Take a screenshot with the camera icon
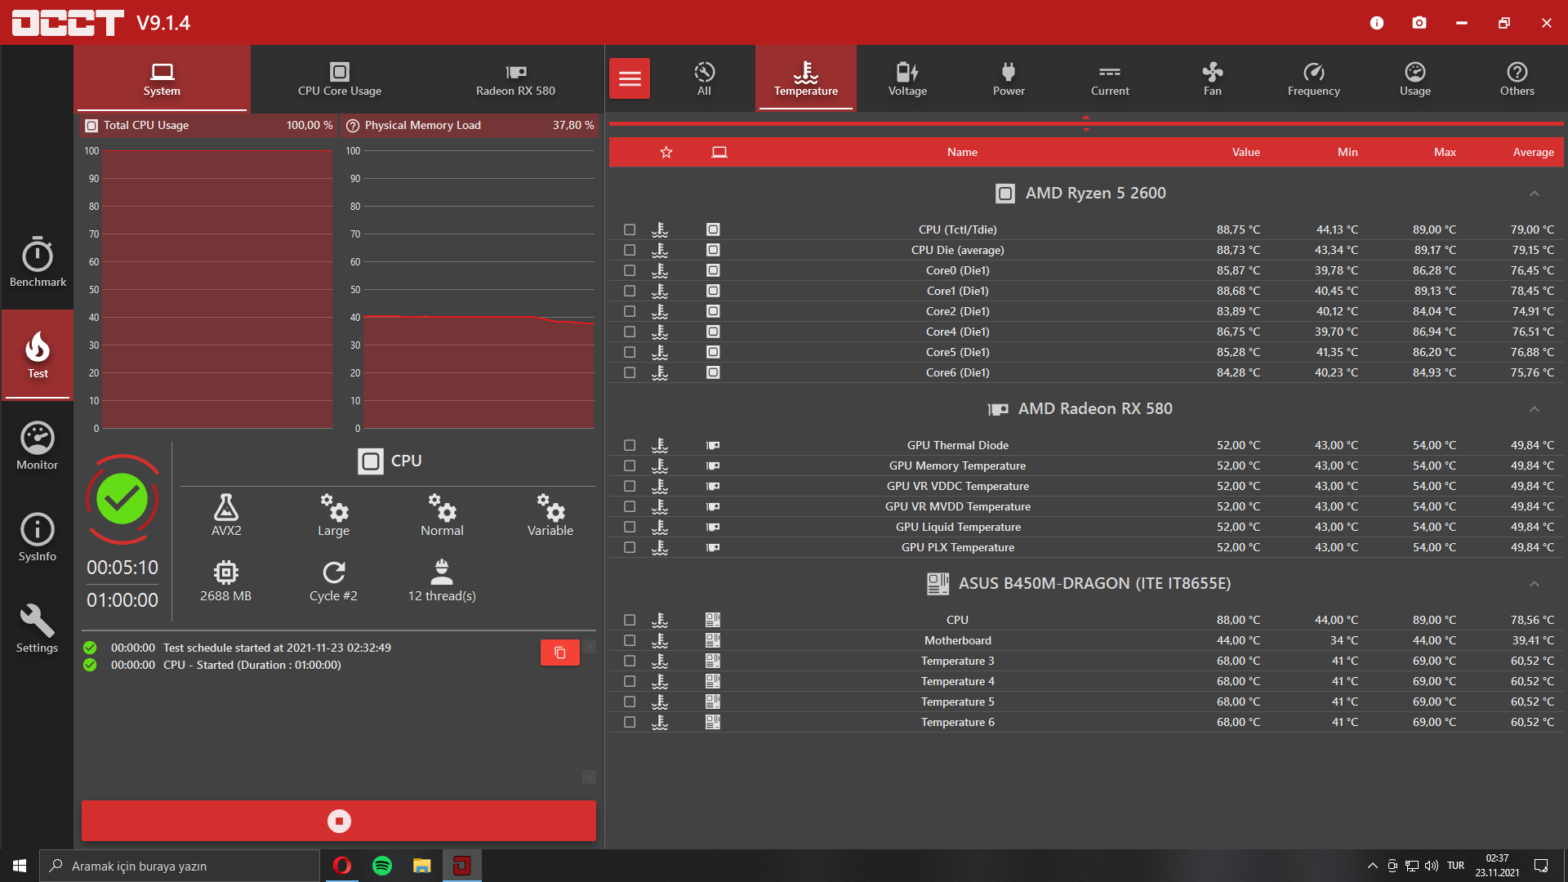 click(1419, 23)
